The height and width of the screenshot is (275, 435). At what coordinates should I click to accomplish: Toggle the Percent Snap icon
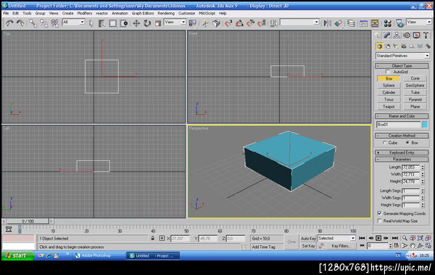(251, 24)
